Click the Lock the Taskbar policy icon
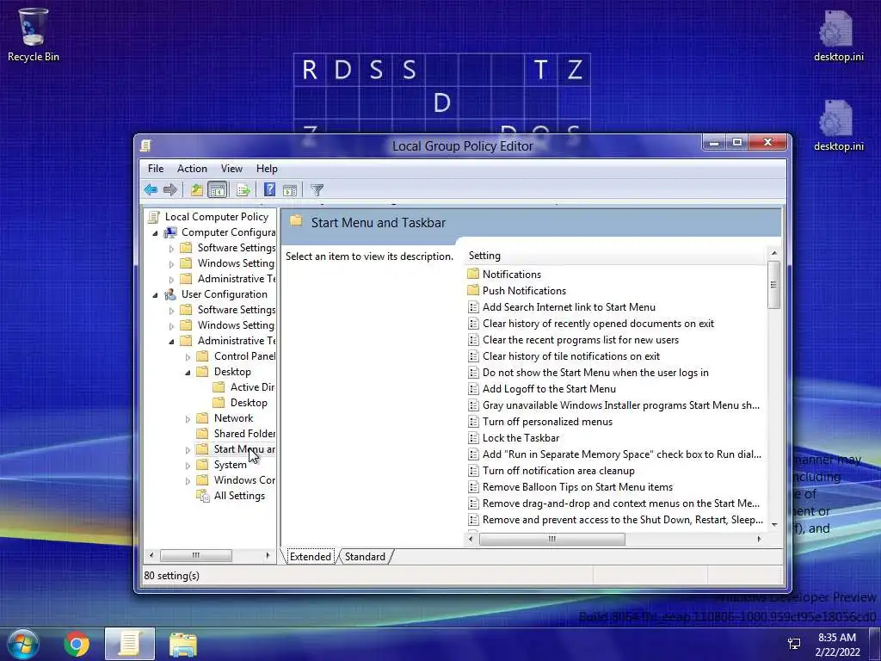This screenshot has width=881, height=661. [x=473, y=437]
